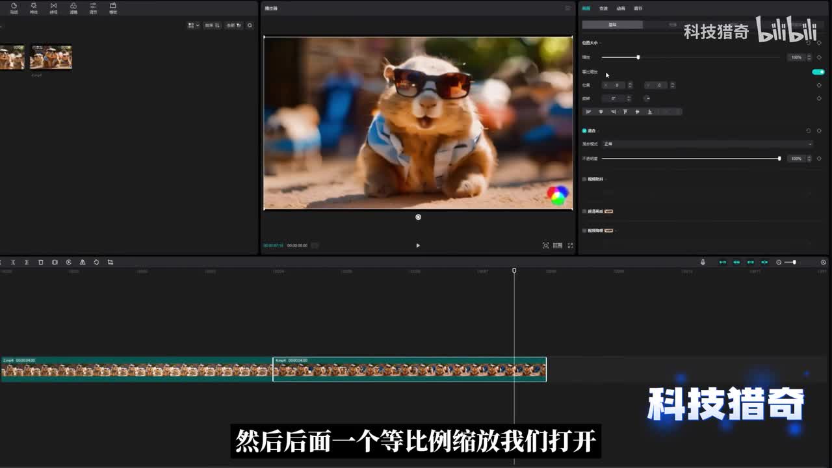Viewport: 832px width, 468px height.
Task: Uncheck the Blend (混合) checkbox
Action: coord(584,131)
